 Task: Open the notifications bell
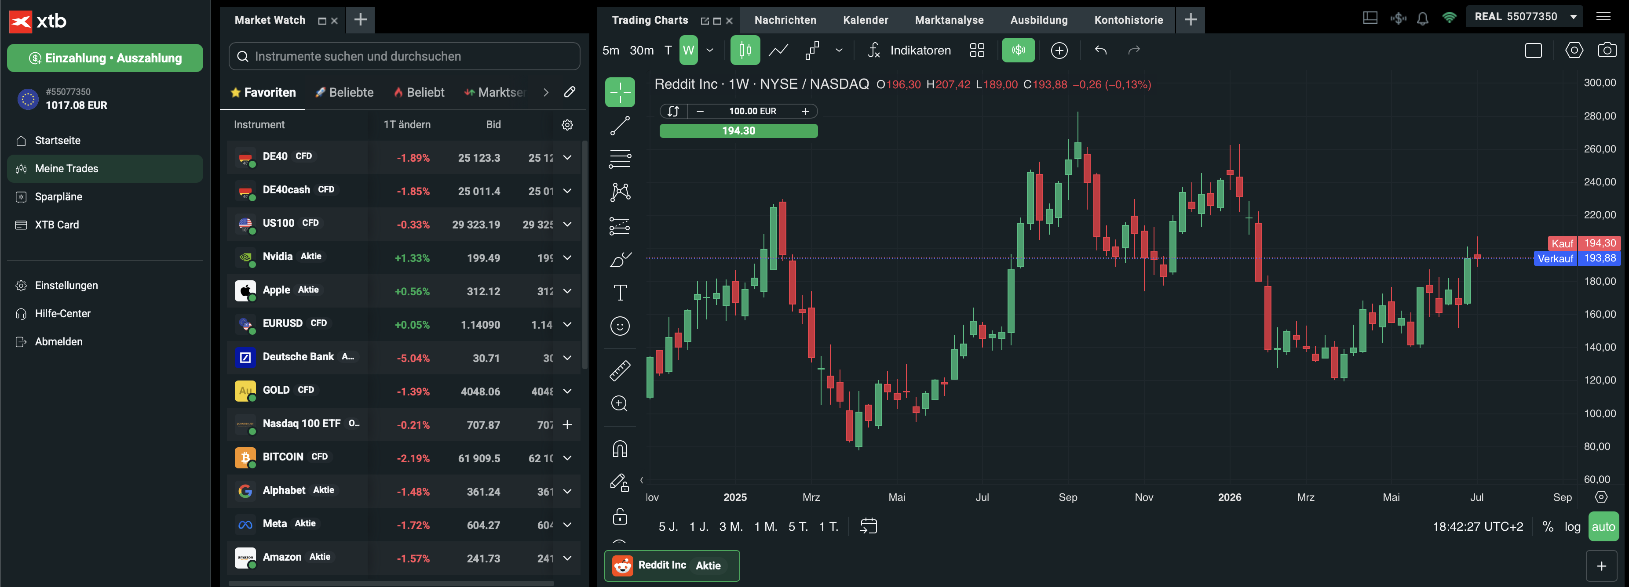pos(1422,18)
